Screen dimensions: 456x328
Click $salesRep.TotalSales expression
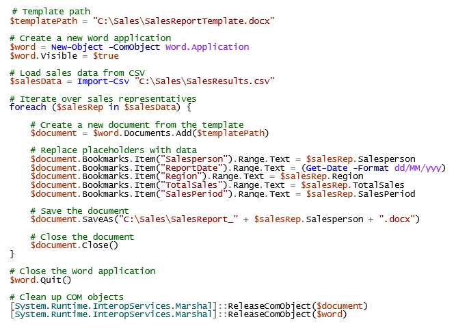click(353, 185)
